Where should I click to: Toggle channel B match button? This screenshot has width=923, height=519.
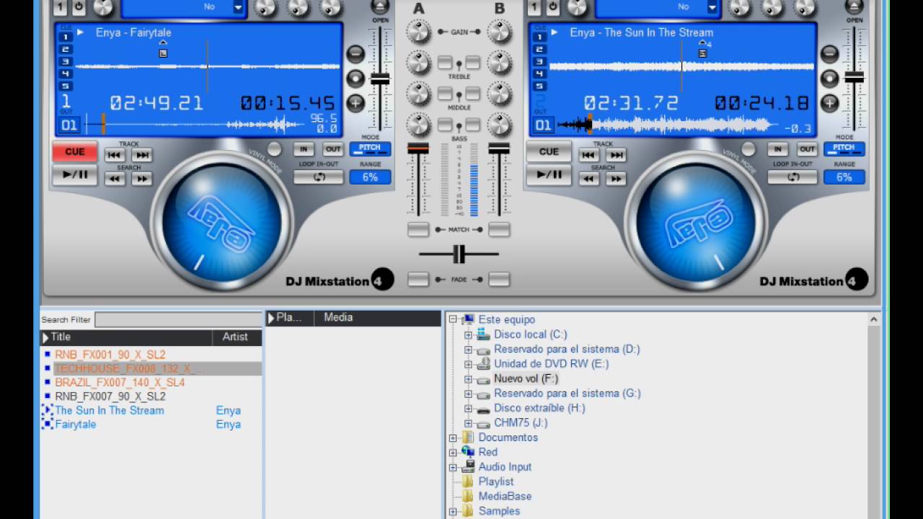[x=499, y=230]
